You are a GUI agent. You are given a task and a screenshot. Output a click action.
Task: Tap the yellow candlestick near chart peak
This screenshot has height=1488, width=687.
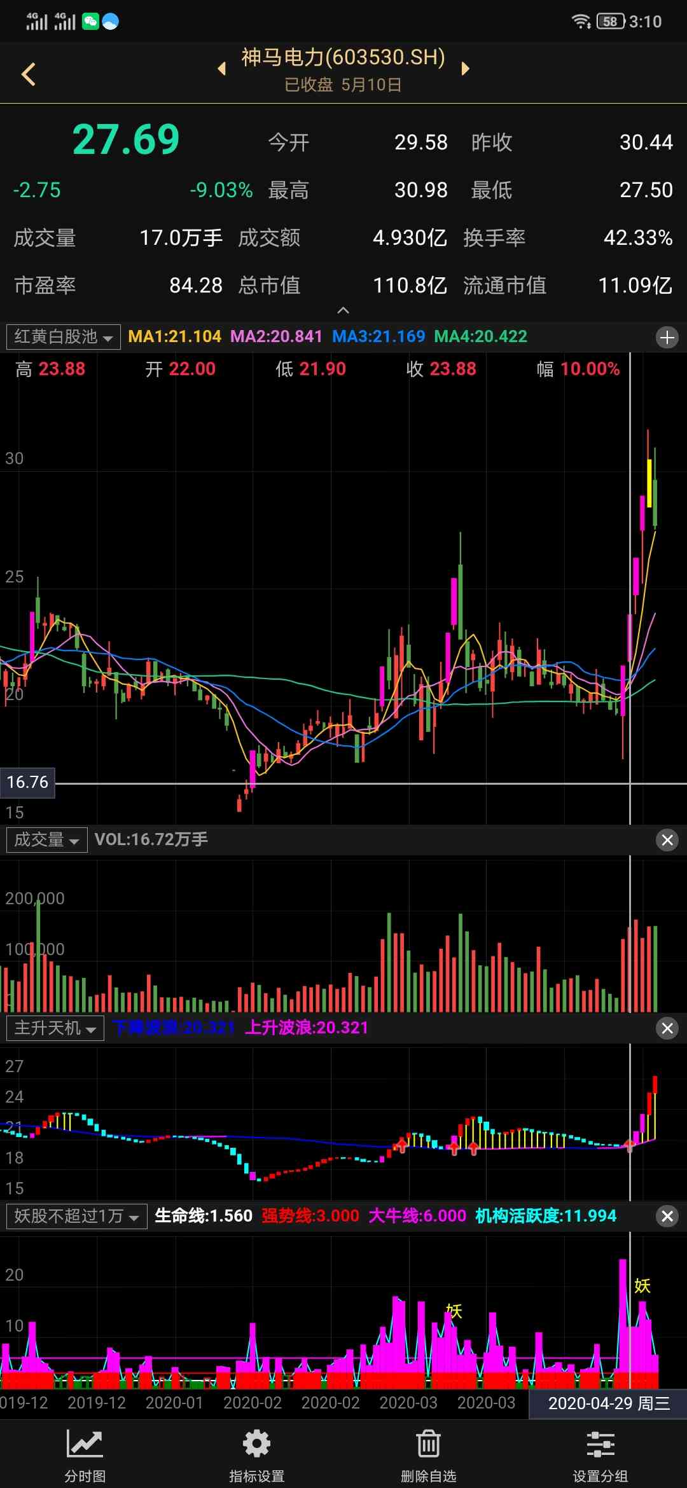click(x=649, y=483)
